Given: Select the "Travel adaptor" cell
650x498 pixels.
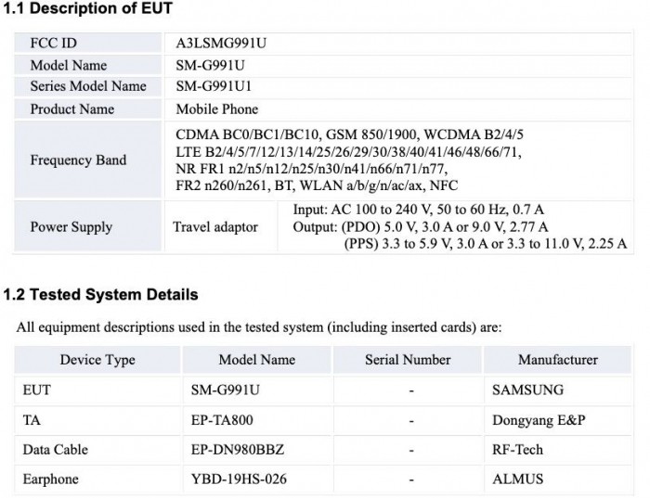Looking at the screenshot, I should [x=215, y=226].
